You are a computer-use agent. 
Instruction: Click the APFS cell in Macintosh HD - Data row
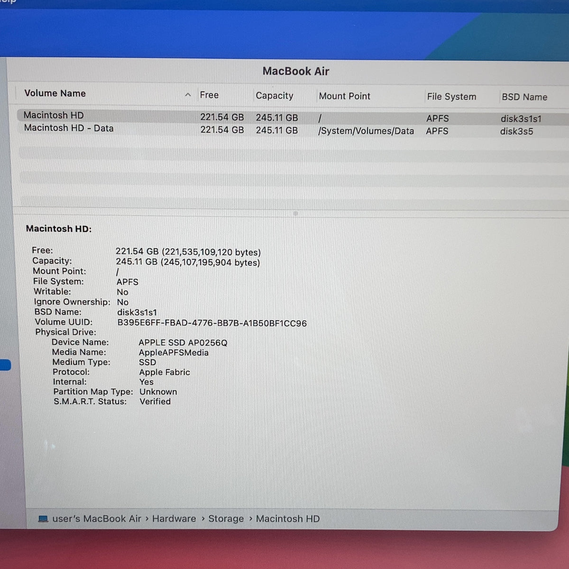coord(437,131)
